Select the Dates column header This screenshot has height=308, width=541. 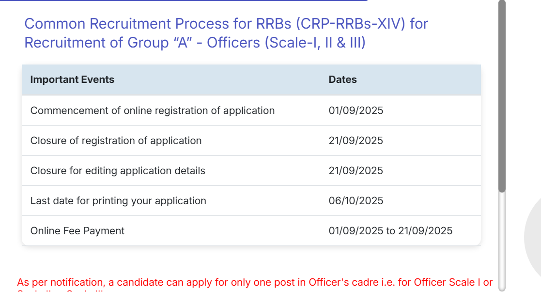(342, 80)
